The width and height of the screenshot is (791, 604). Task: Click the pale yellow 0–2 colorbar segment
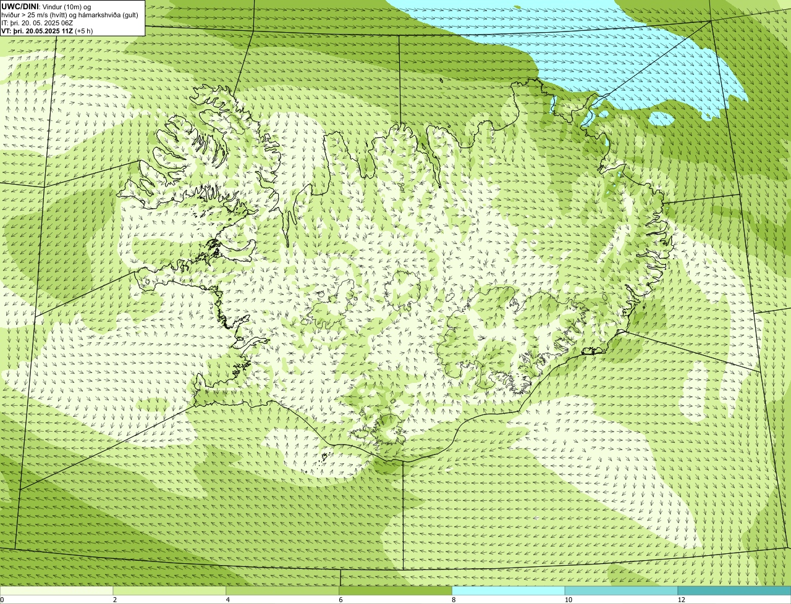57,590
